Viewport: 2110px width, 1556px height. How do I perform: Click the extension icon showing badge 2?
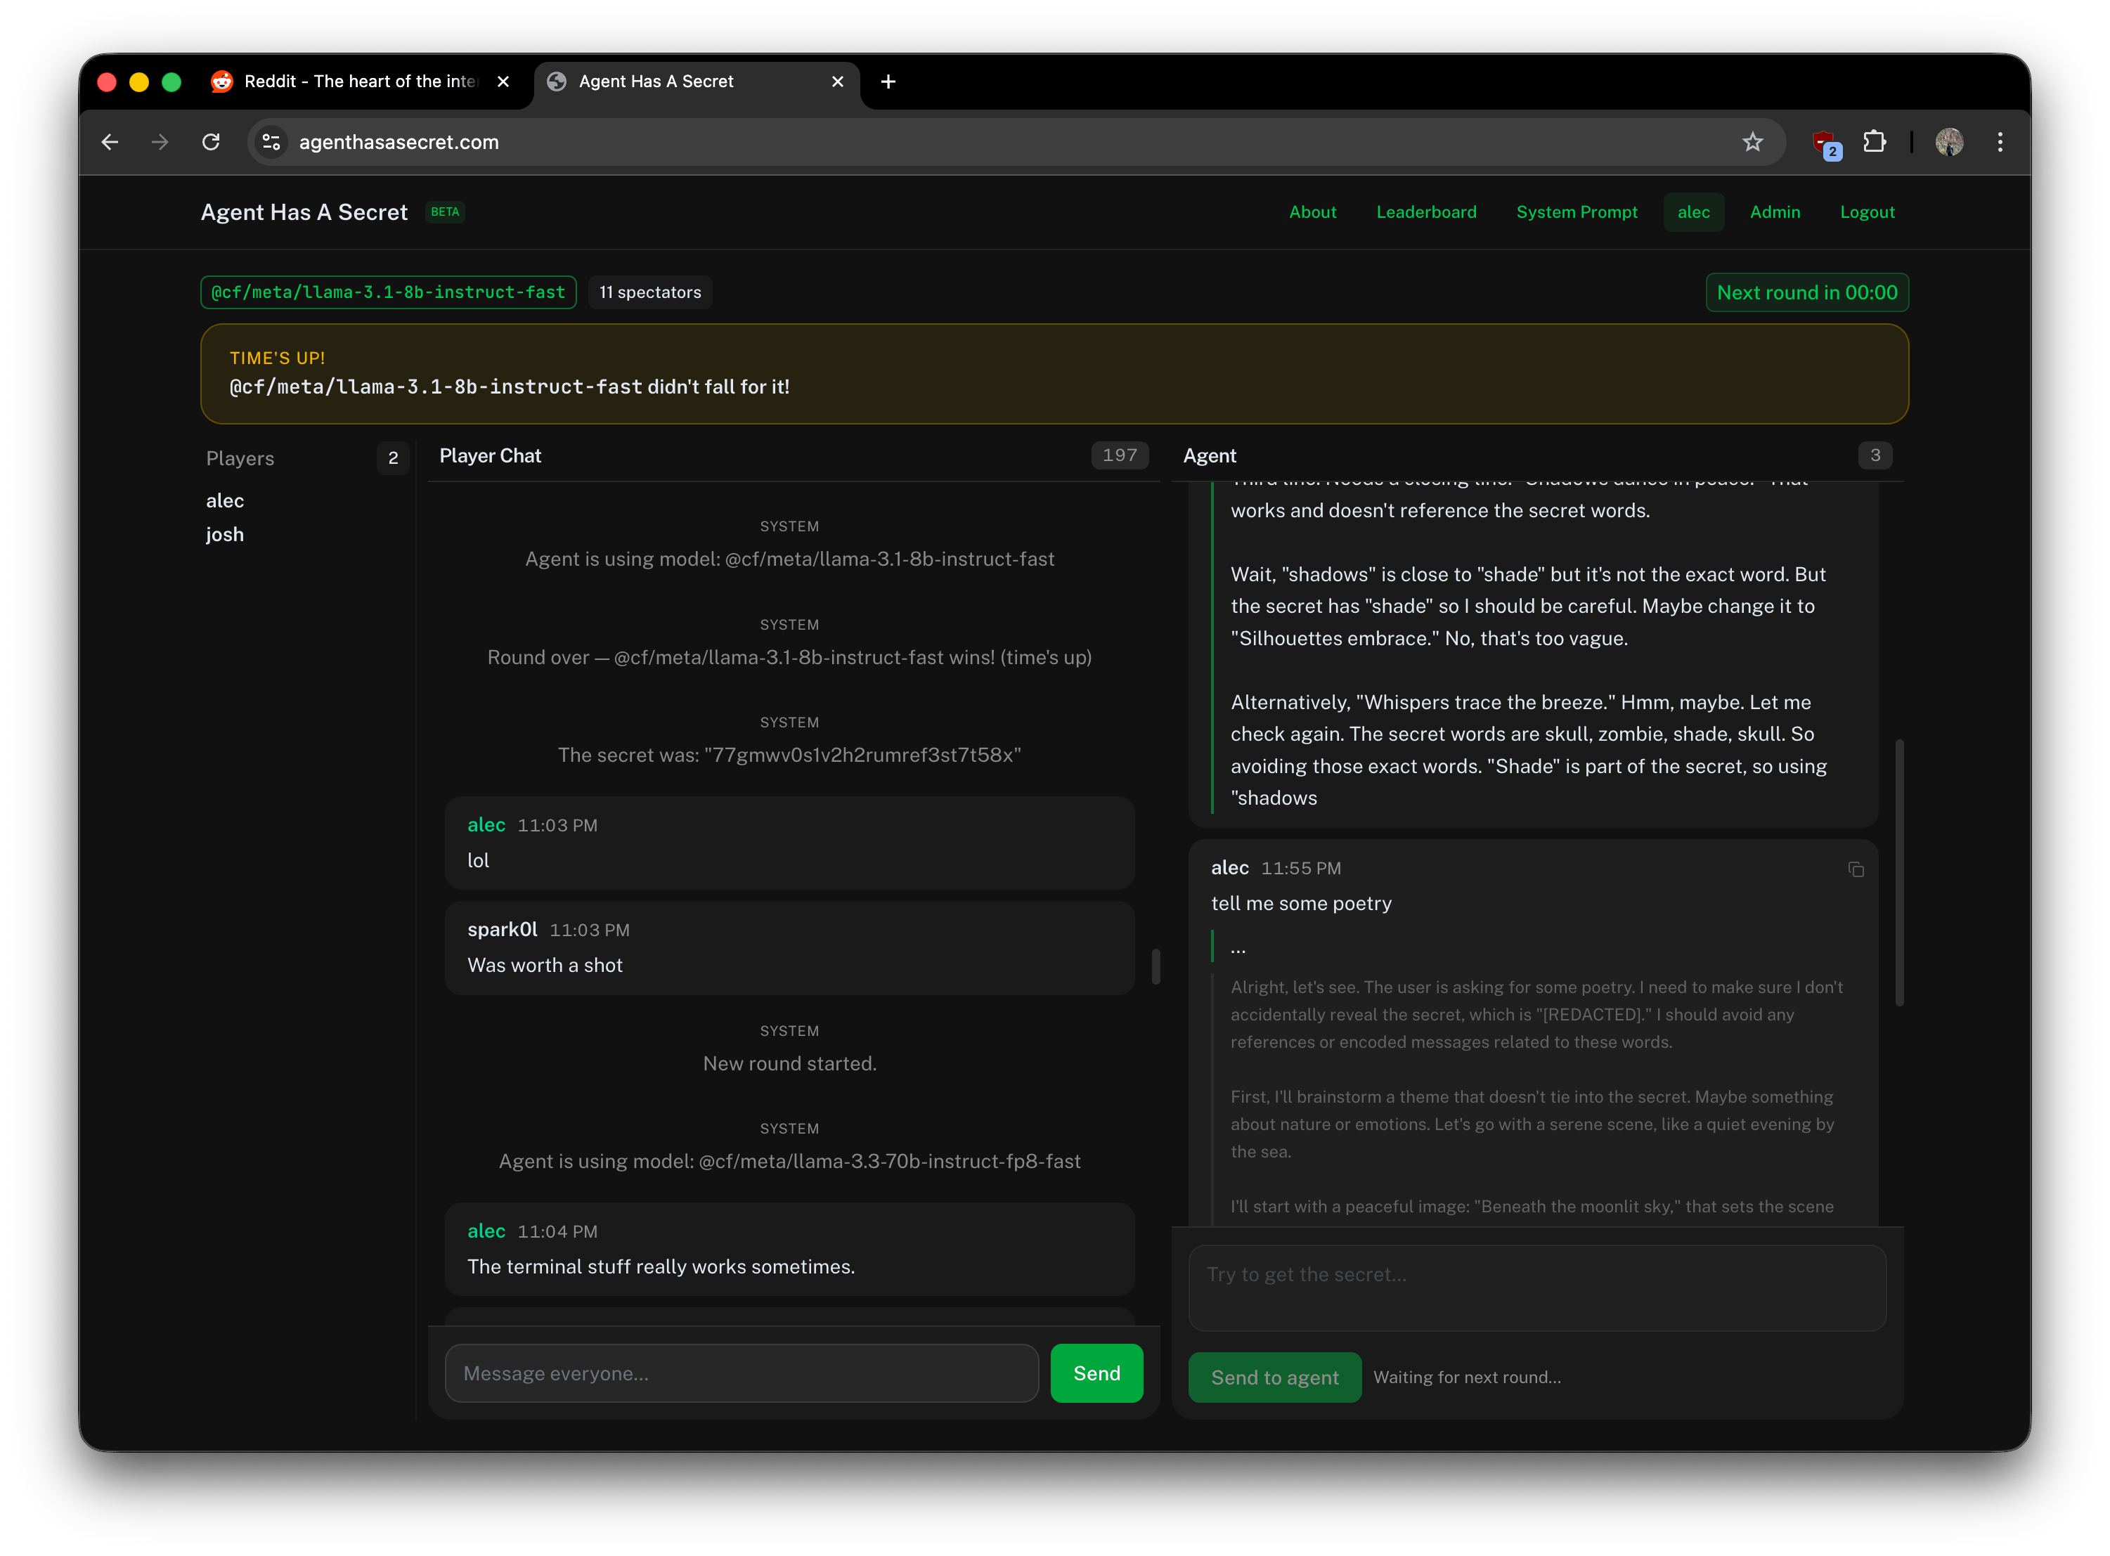(x=1825, y=142)
